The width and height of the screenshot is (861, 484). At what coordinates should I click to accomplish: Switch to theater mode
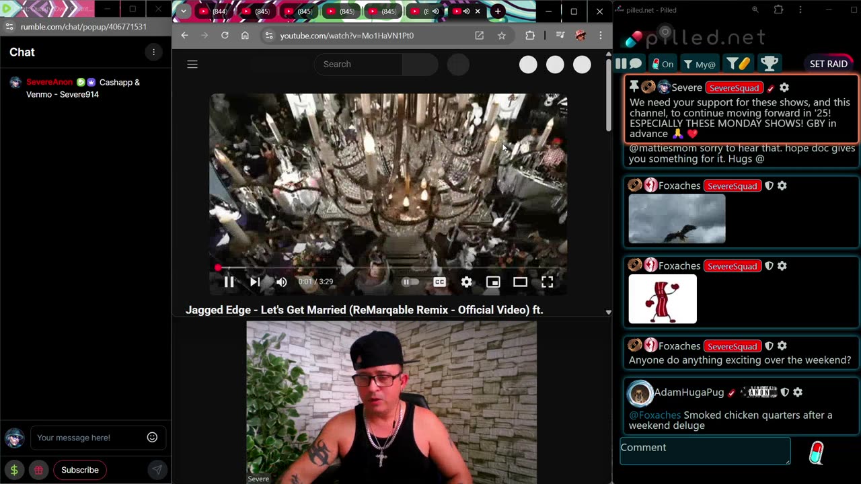click(x=520, y=282)
